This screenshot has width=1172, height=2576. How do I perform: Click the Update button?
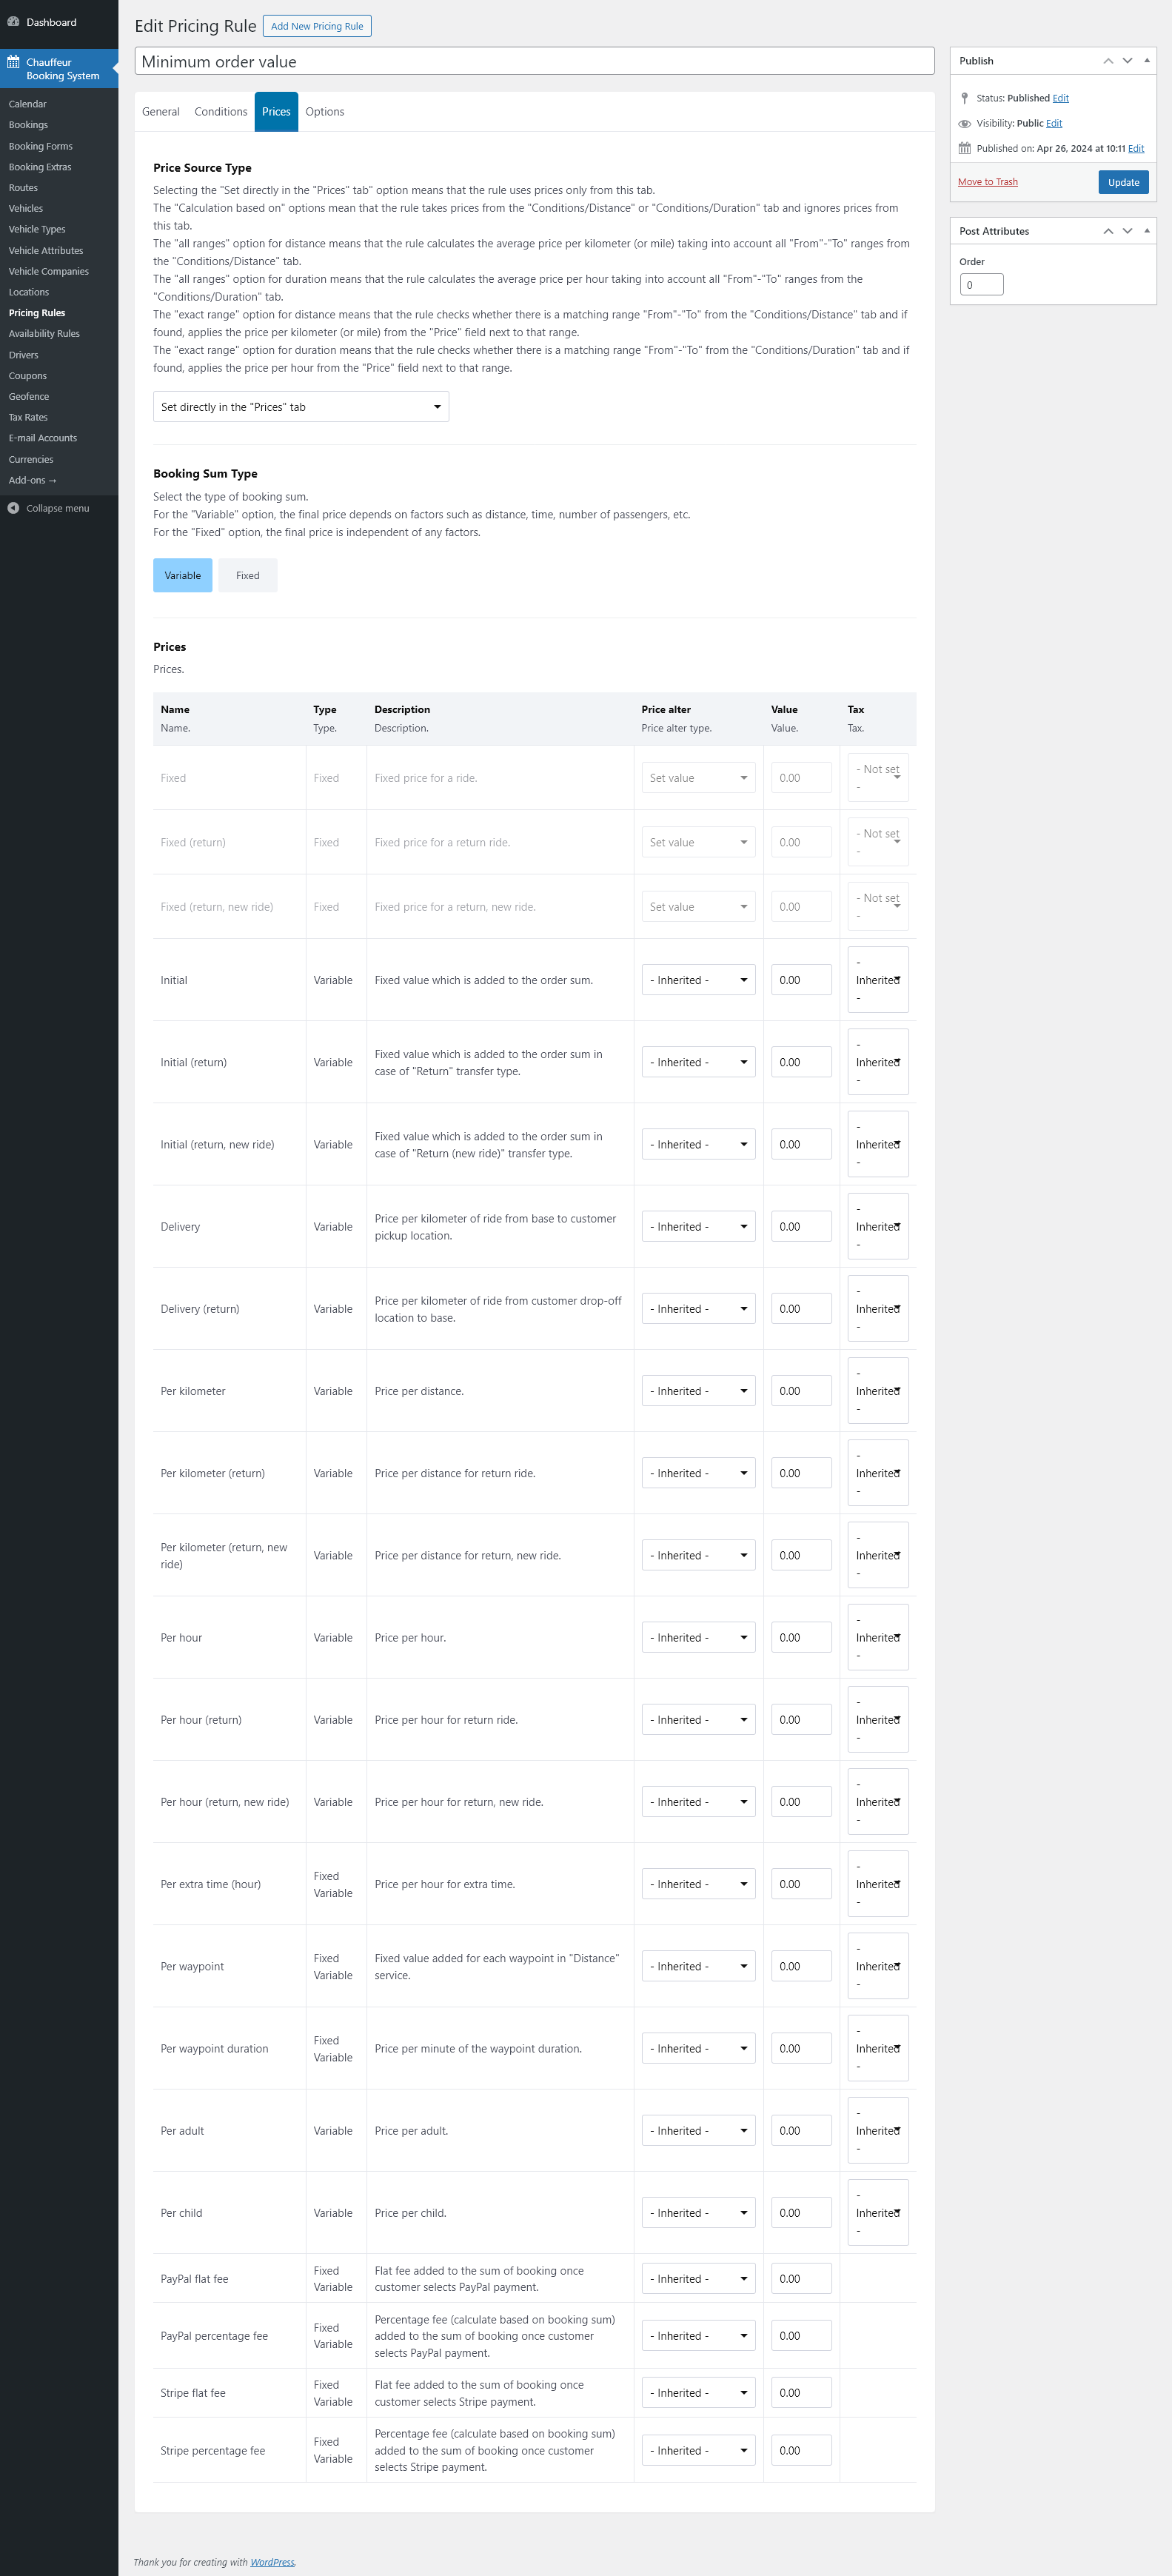click(1123, 182)
